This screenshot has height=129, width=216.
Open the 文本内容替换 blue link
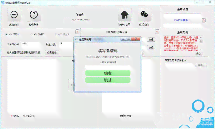click(181, 20)
